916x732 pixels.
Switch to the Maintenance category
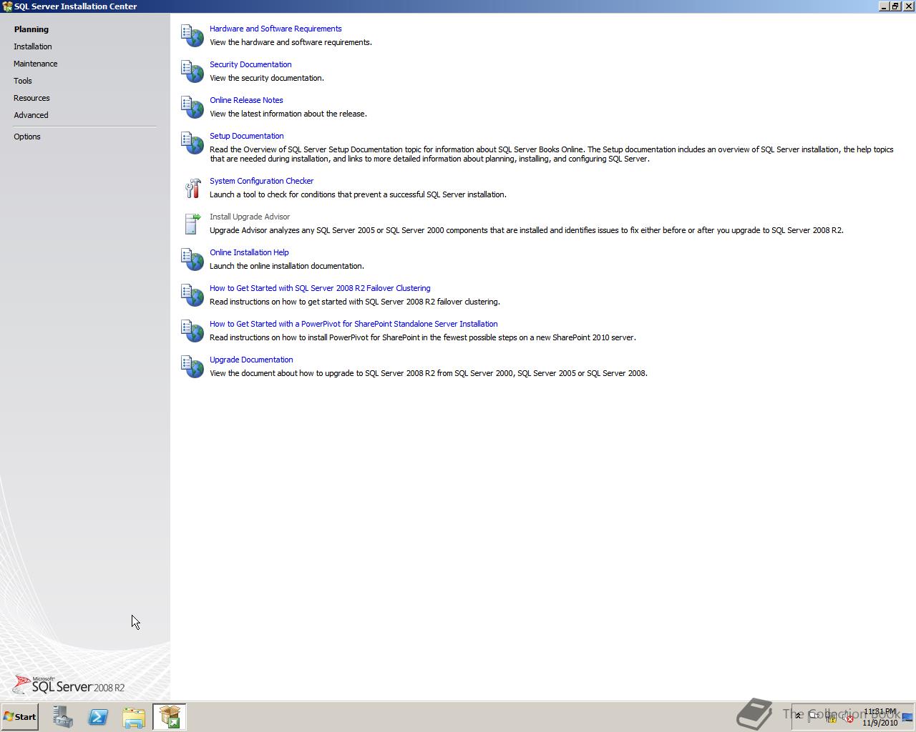pos(36,64)
